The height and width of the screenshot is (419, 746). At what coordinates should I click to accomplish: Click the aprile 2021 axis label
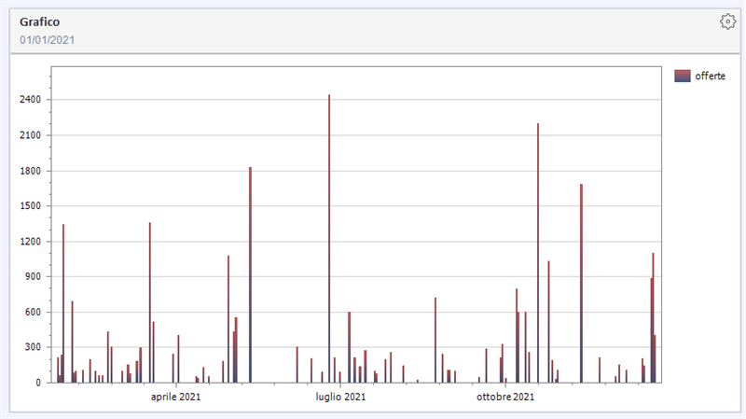[x=176, y=397]
